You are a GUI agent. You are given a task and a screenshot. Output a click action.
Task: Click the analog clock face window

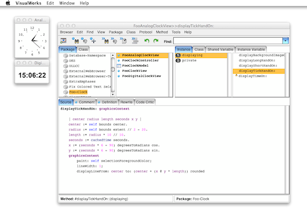tap(32, 41)
